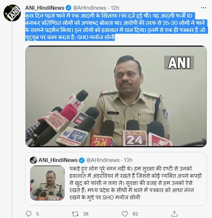
Task: Click the like count 82
Action: (x=135, y=214)
